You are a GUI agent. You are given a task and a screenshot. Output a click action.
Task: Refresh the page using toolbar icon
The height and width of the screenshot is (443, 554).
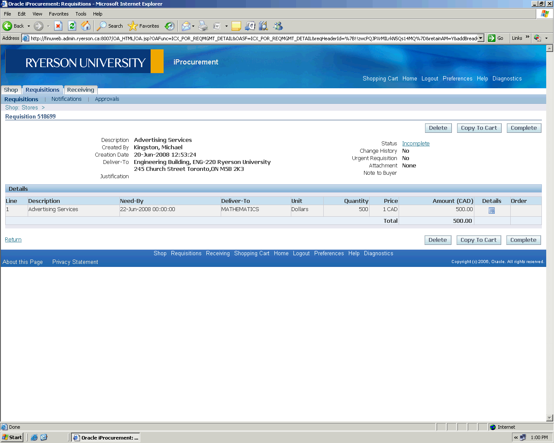pyautogui.click(x=72, y=26)
